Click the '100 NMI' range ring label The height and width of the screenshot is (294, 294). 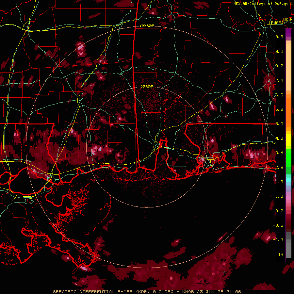point(147,26)
